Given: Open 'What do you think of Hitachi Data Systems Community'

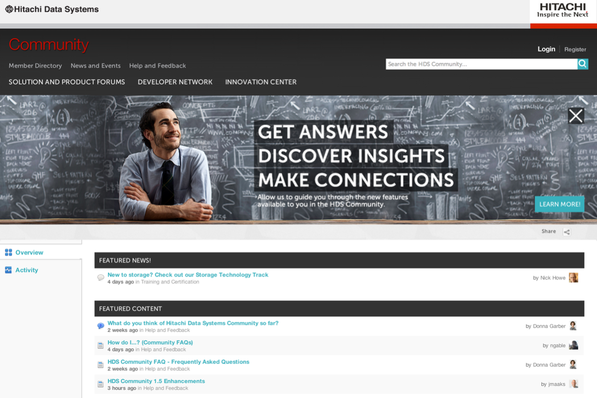Looking at the screenshot, I should pos(193,323).
